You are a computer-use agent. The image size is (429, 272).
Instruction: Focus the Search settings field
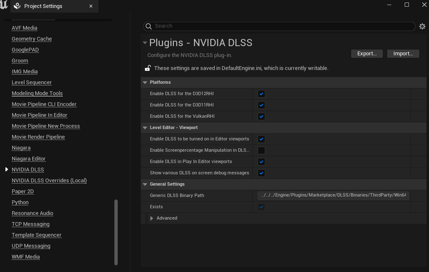click(x=279, y=26)
